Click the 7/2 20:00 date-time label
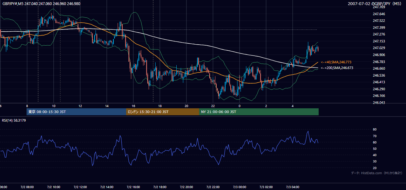 [186, 187]
